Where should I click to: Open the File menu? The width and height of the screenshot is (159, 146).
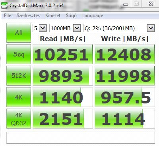click(x=8, y=16)
